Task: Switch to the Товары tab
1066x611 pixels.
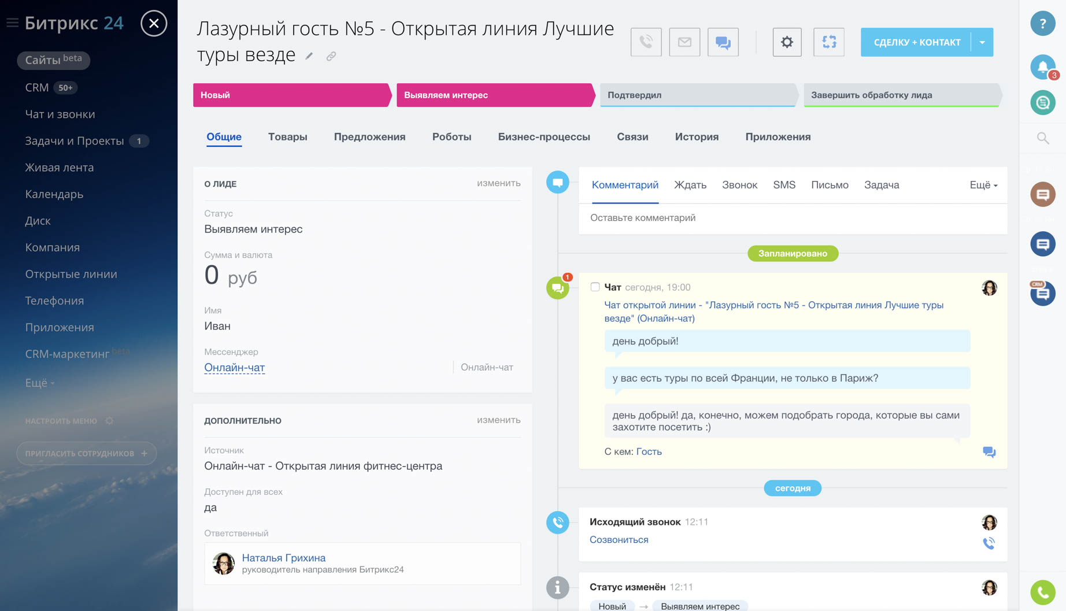Action: [x=287, y=137]
